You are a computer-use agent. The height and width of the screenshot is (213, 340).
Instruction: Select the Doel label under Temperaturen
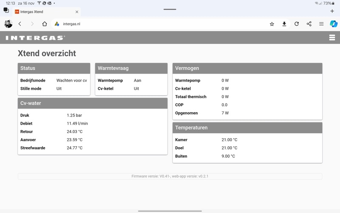(179, 148)
